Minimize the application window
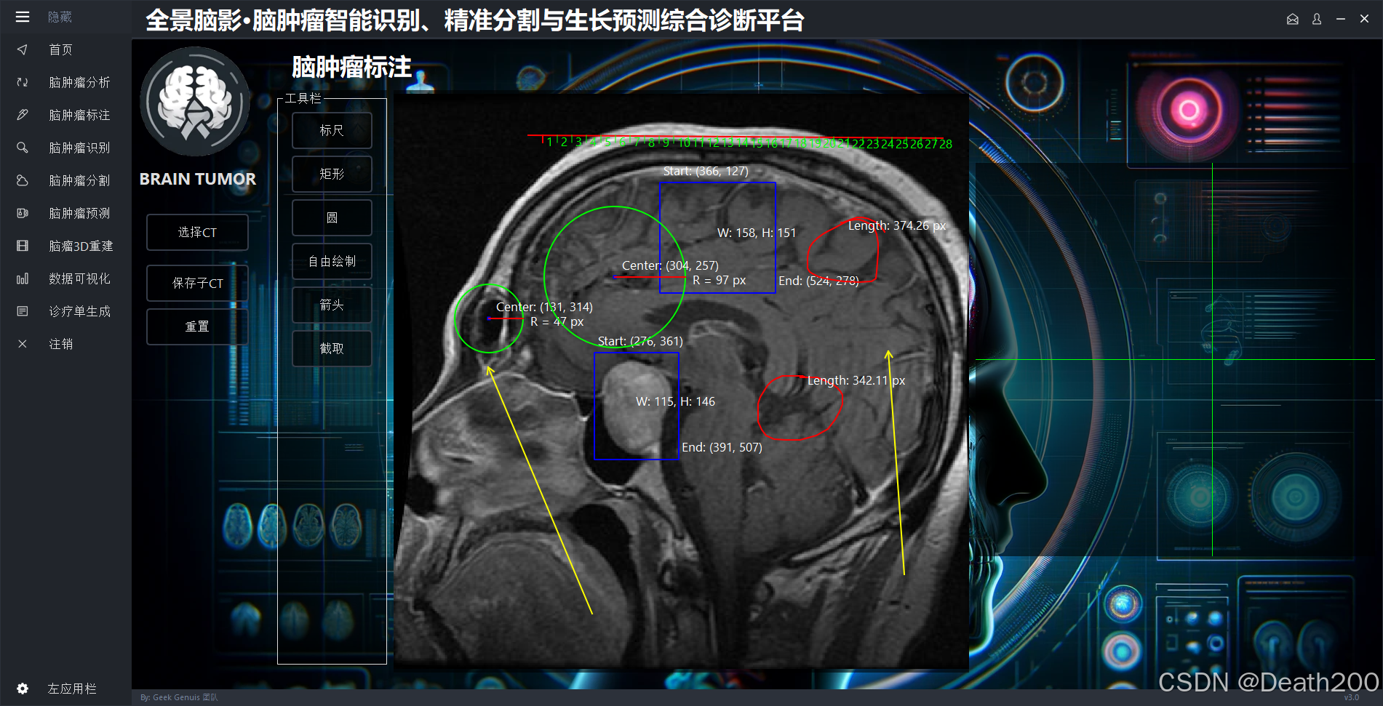This screenshot has width=1383, height=706. click(x=1340, y=20)
